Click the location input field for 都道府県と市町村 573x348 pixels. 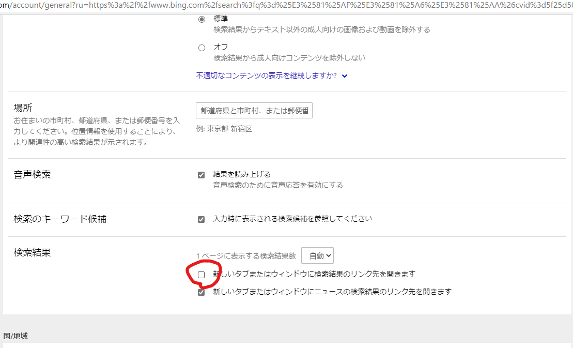tap(253, 110)
